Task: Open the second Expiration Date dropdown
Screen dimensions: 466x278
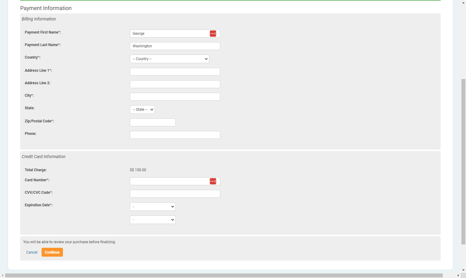Action: (153, 220)
